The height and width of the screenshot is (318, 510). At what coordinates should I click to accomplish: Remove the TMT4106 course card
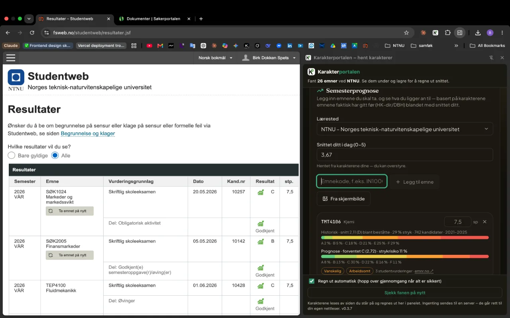click(x=484, y=222)
